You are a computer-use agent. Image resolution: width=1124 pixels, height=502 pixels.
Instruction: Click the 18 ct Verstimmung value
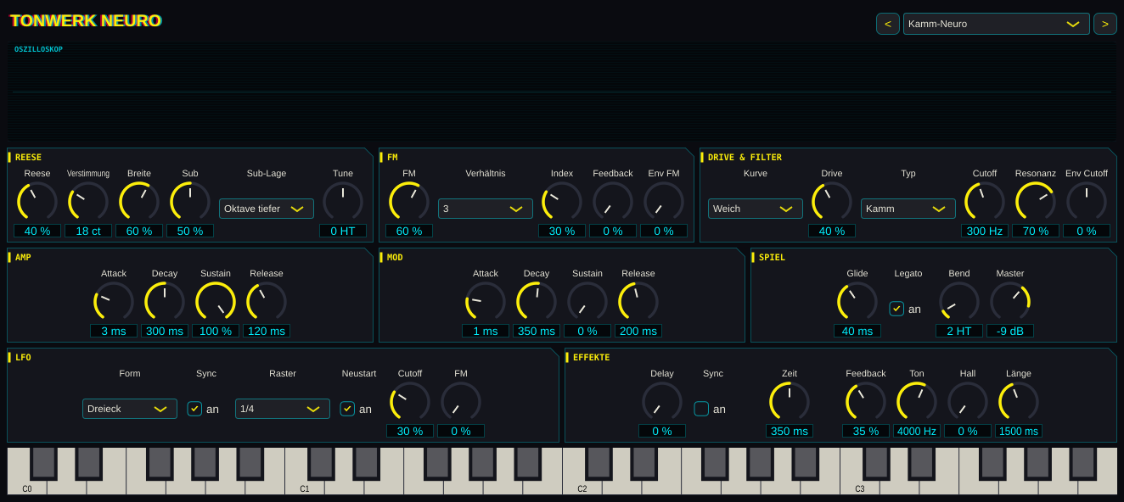point(88,231)
